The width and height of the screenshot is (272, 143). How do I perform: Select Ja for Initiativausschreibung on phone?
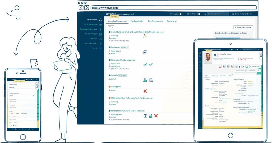click(x=10, y=125)
